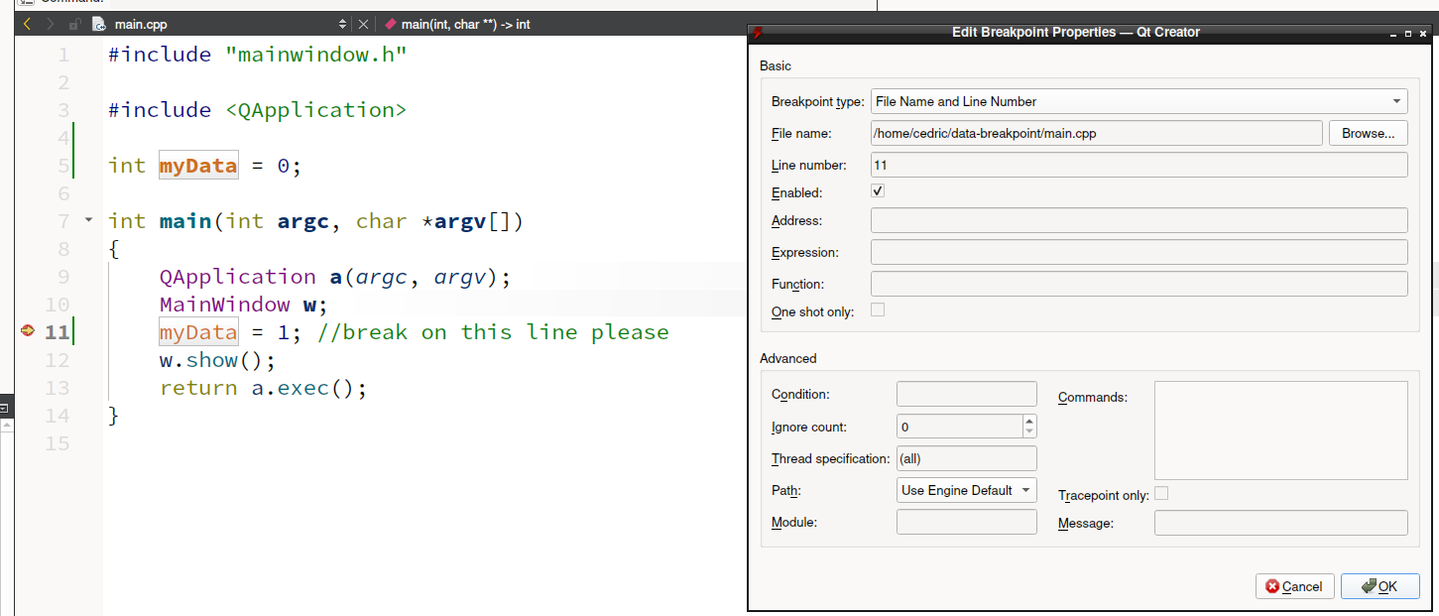Screen dimensions: 1439x616
Task: Click the file lock icon beside main.cpp
Action: (74, 24)
